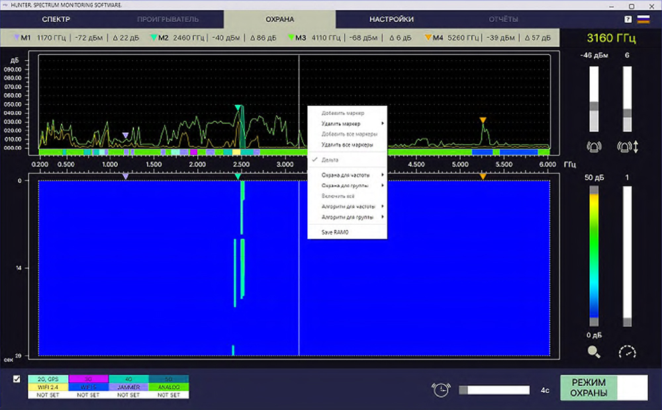Switch language using the Russian flag icon
Image resolution: width=662 pixels, height=410 pixels.
click(x=643, y=19)
